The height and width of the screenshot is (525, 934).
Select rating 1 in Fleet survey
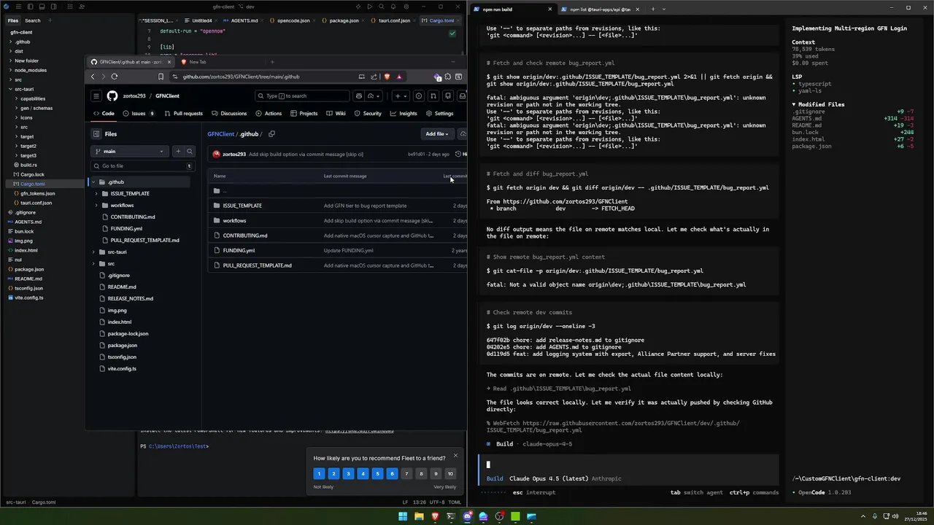pos(319,474)
